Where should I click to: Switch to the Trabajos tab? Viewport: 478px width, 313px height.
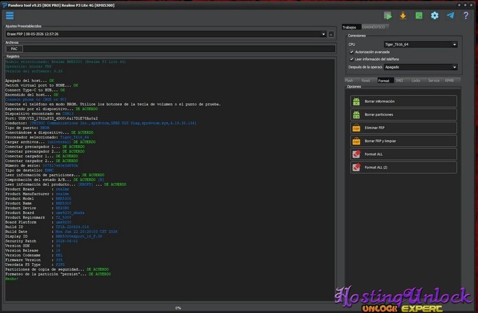pos(349,27)
